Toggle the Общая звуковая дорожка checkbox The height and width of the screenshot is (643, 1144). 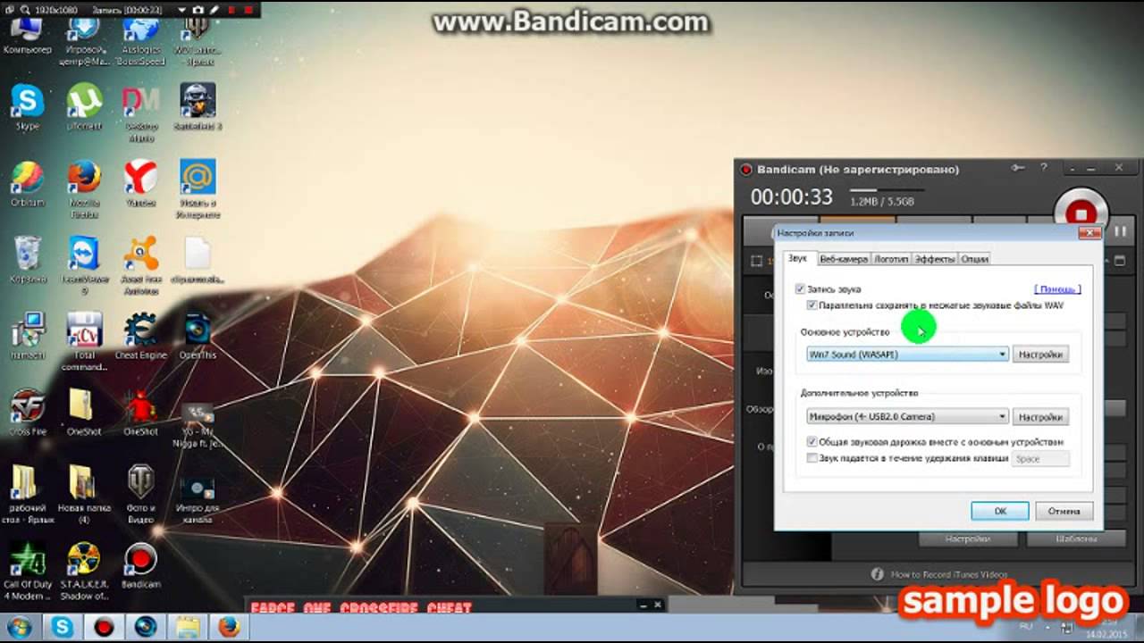pos(812,442)
